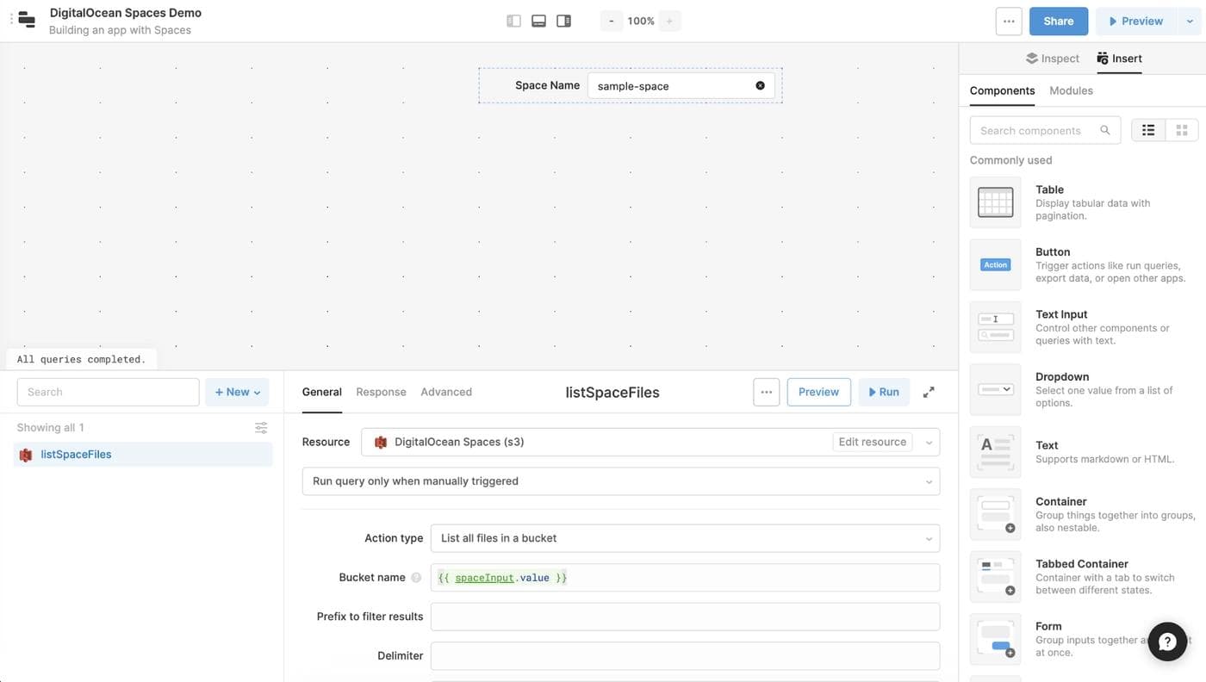Screen dimensions: 1206x682
Task: Toggle the right sidebar panel layout icon
Action: click(x=563, y=21)
